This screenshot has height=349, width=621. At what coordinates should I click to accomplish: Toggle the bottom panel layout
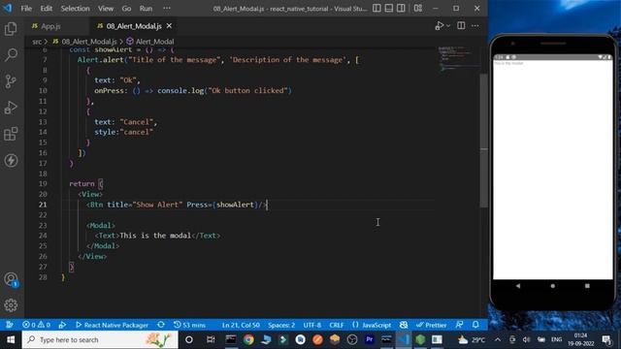pos(389,9)
